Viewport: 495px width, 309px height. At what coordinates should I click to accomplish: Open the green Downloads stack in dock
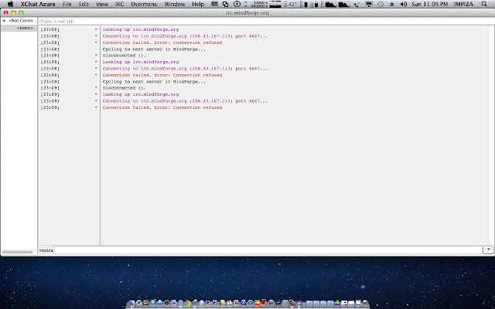click(337, 303)
